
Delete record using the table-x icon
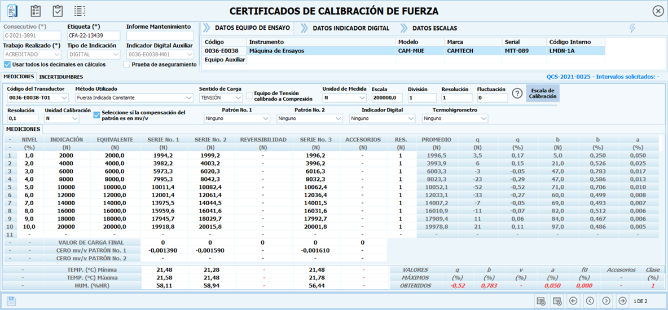pos(557,301)
